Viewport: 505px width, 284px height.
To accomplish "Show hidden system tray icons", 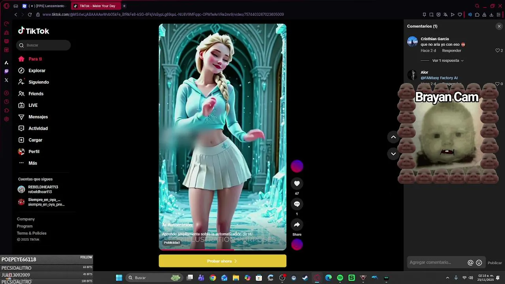I will pos(447,278).
